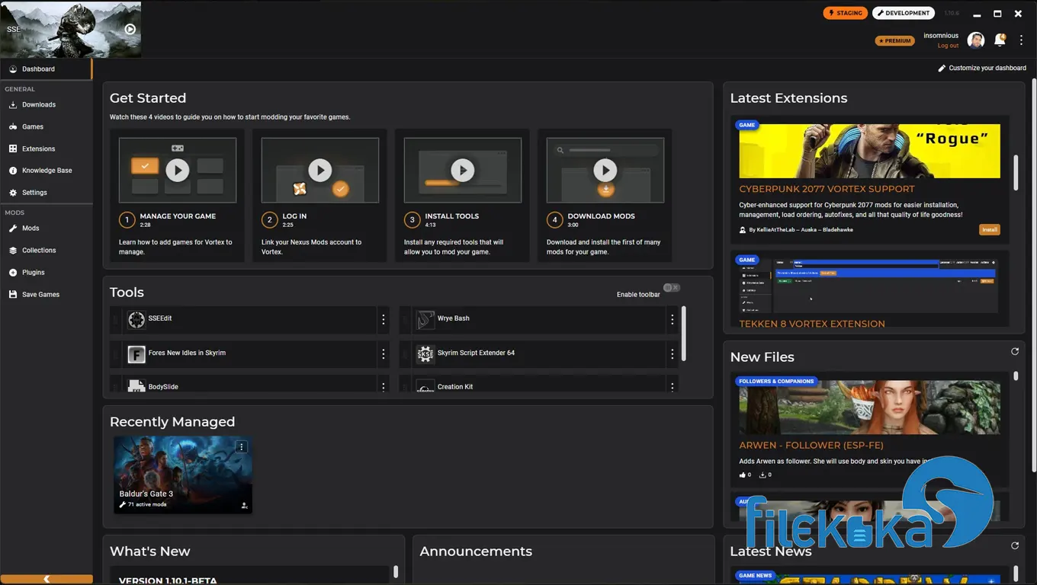Go to the Games section
Viewport: 1037px width, 585px height.
tap(46, 127)
